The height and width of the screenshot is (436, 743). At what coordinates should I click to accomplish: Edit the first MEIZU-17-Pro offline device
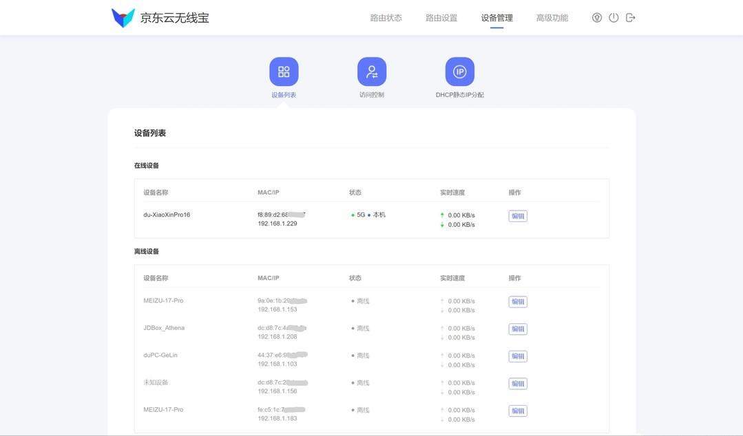point(518,301)
